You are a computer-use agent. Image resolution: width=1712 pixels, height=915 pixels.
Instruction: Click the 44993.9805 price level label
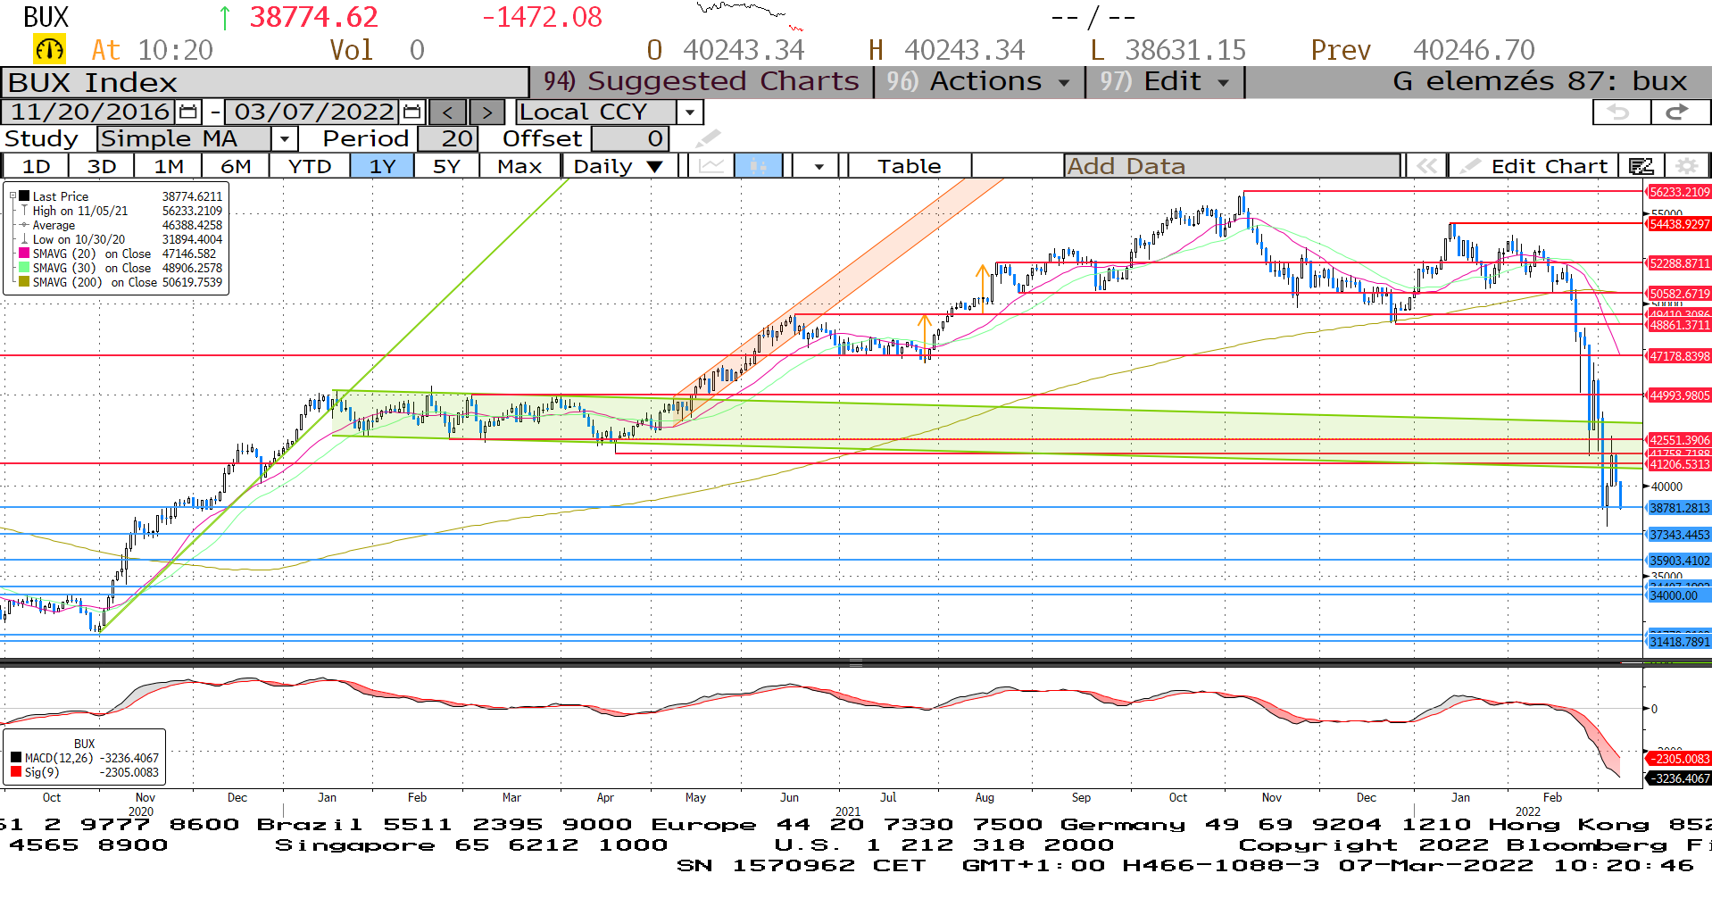[1679, 395]
